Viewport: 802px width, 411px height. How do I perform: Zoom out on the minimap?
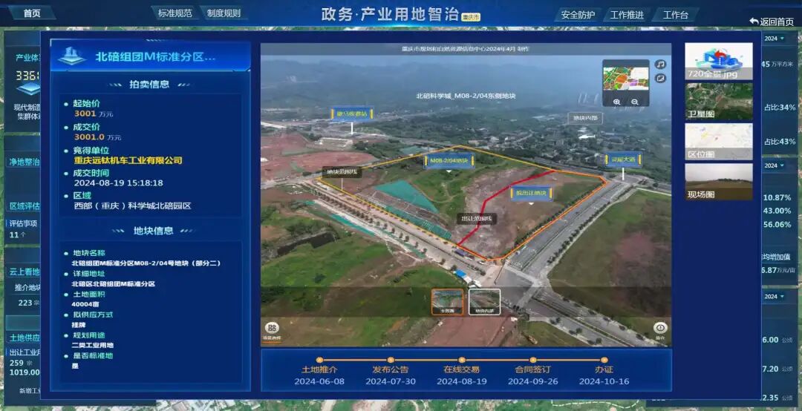tap(635, 102)
